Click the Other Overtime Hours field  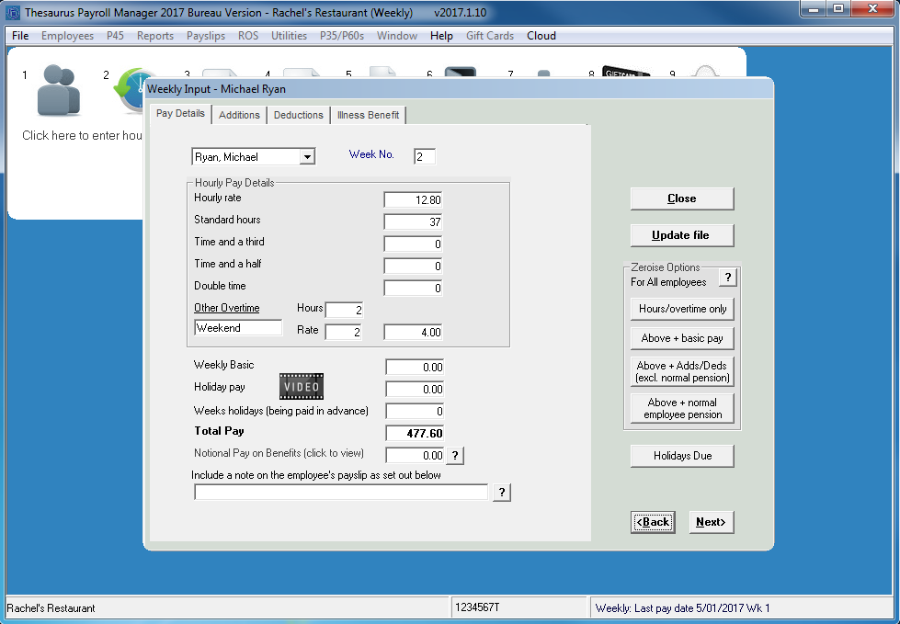click(344, 310)
